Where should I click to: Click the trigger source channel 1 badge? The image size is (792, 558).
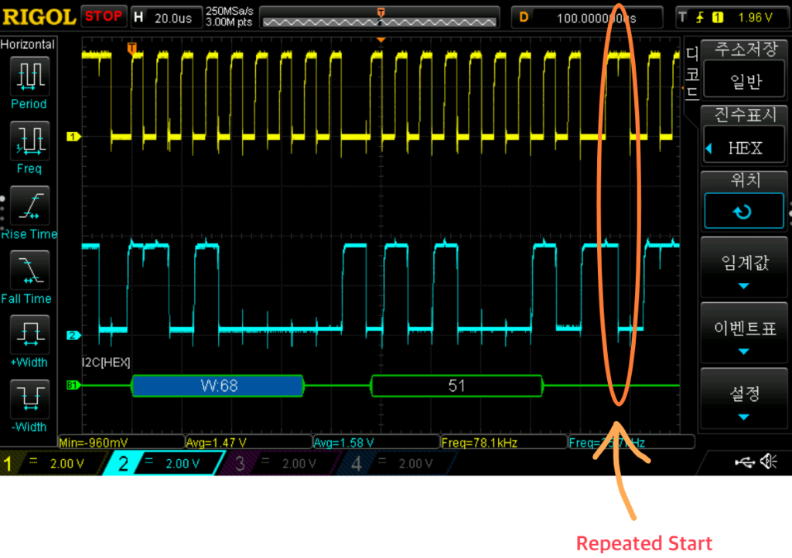click(x=717, y=18)
